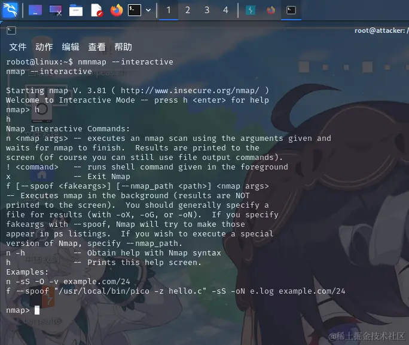
Task: Click the 'robot@linux:~$' prompt line
Action: (90, 61)
